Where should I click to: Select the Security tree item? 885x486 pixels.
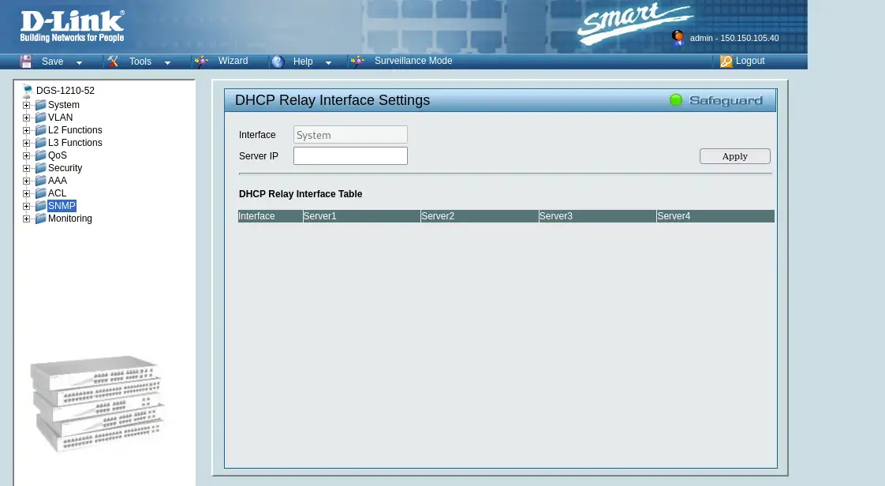point(65,167)
